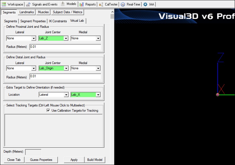Click inside the tracking targets list box
The width and height of the screenshot is (235, 165).
53,130
